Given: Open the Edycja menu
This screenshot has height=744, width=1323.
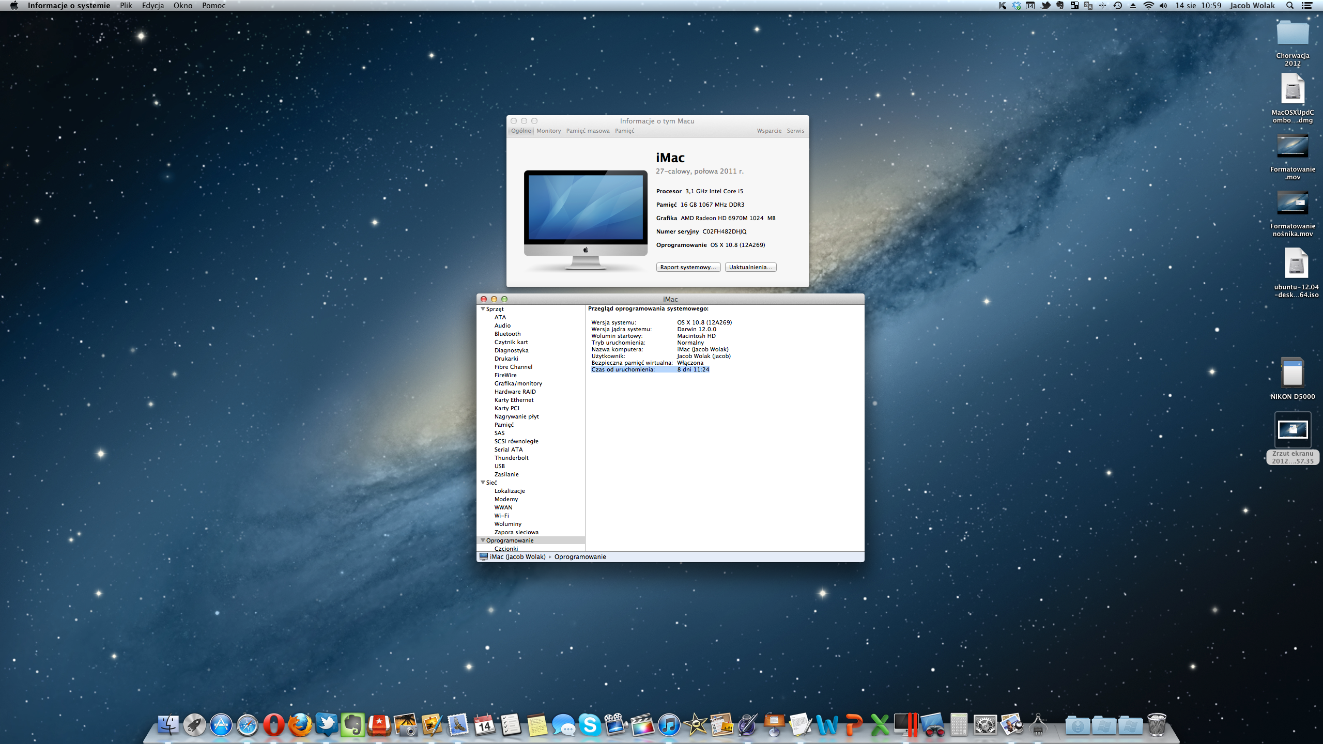Looking at the screenshot, I should click(152, 6).
